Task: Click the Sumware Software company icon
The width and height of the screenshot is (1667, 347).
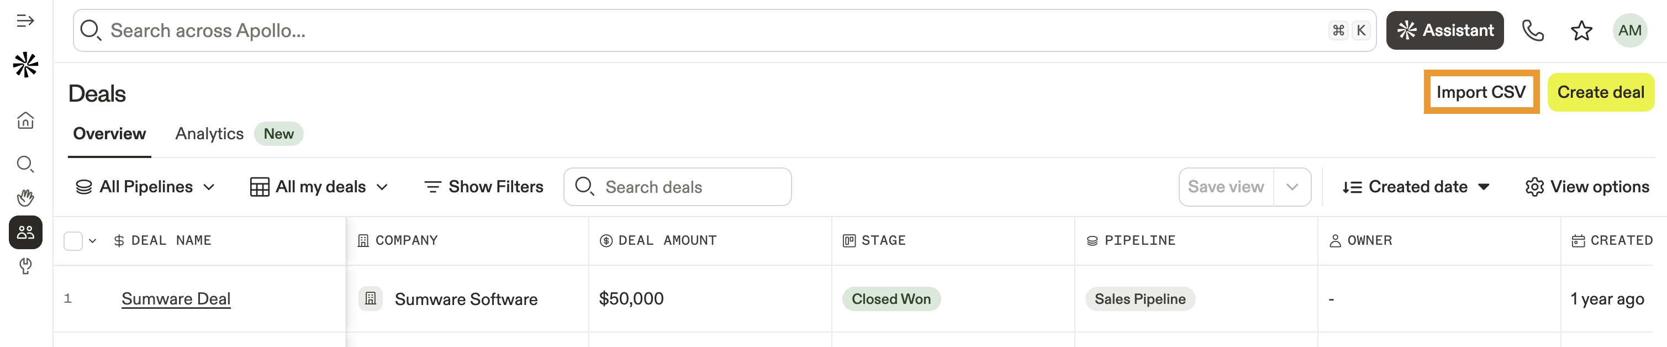Action: point(370,298)
